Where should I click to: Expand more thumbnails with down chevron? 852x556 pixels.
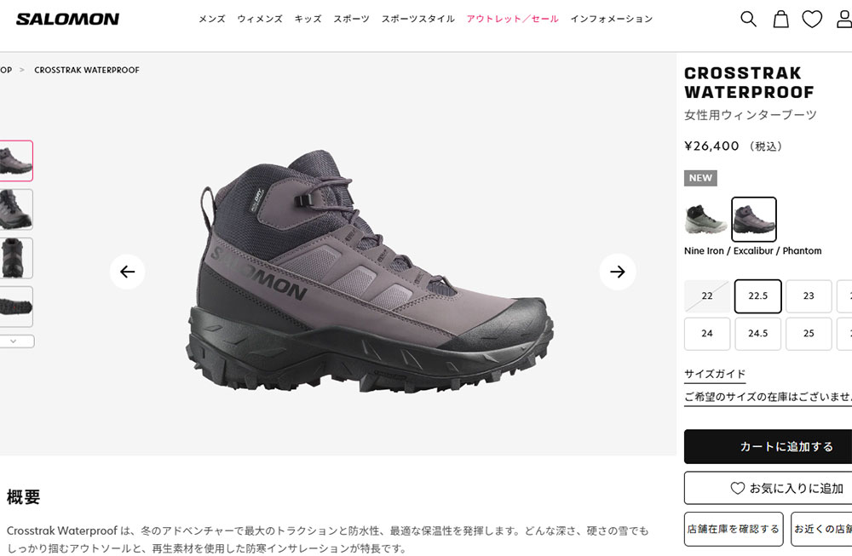[14, 341]
